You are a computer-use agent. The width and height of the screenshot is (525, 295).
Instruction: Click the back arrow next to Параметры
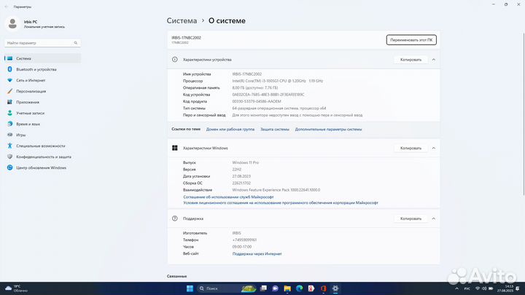7,7
